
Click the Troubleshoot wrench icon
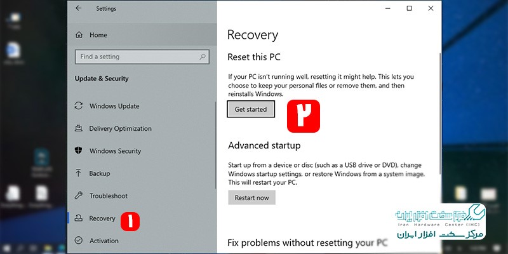point(78,196)
